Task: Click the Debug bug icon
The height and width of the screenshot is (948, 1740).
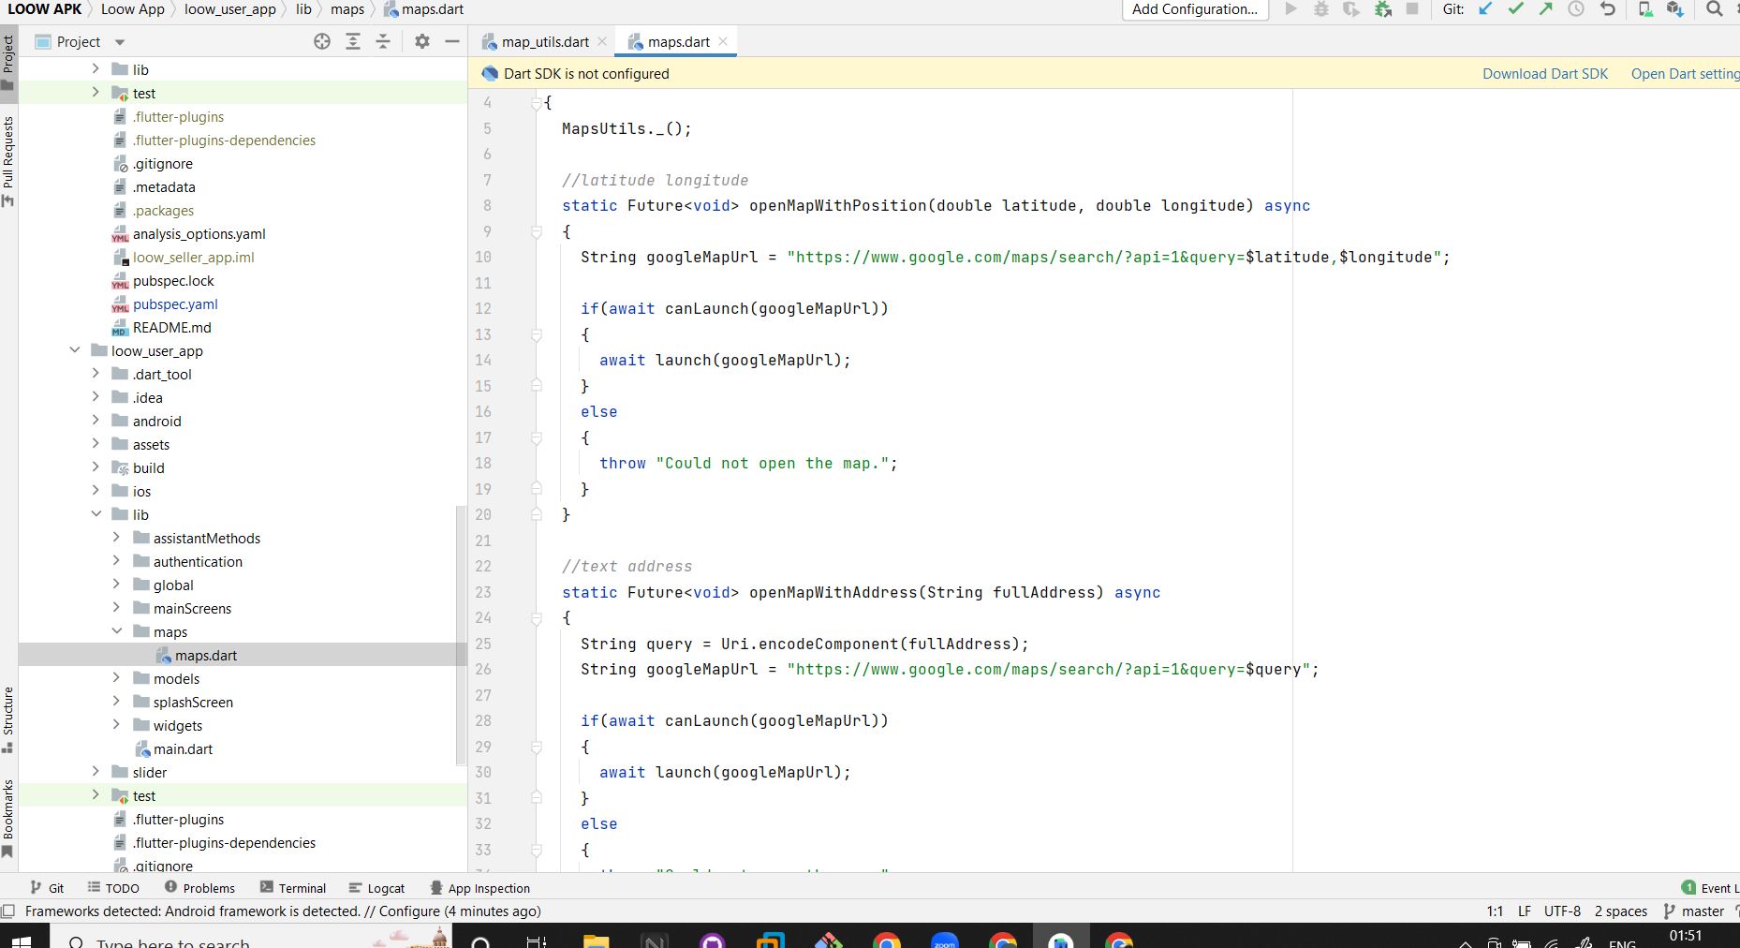Action: click(x=1321, y=9)
